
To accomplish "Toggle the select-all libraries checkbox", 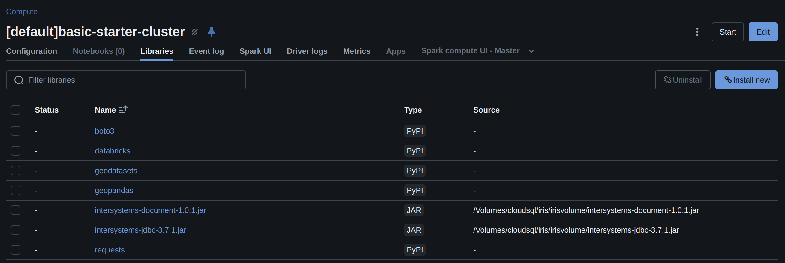I will point(16,110).
